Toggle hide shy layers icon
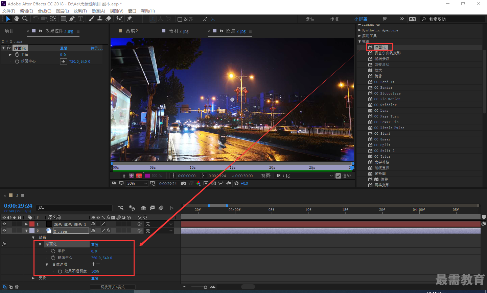Viewport: 487px width, 293px height. tap(143, 208)
